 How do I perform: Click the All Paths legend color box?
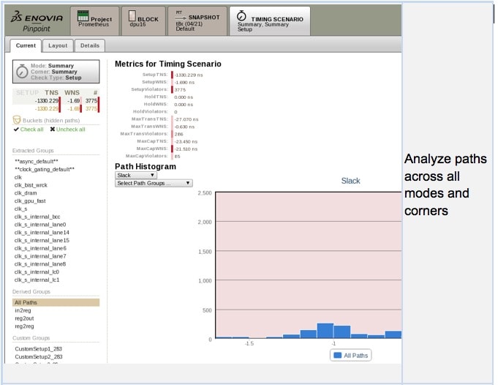(337, 355)
